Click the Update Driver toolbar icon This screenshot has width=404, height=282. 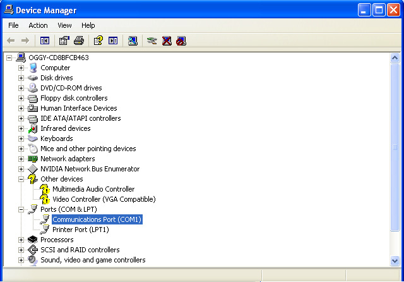click(151, 40)
